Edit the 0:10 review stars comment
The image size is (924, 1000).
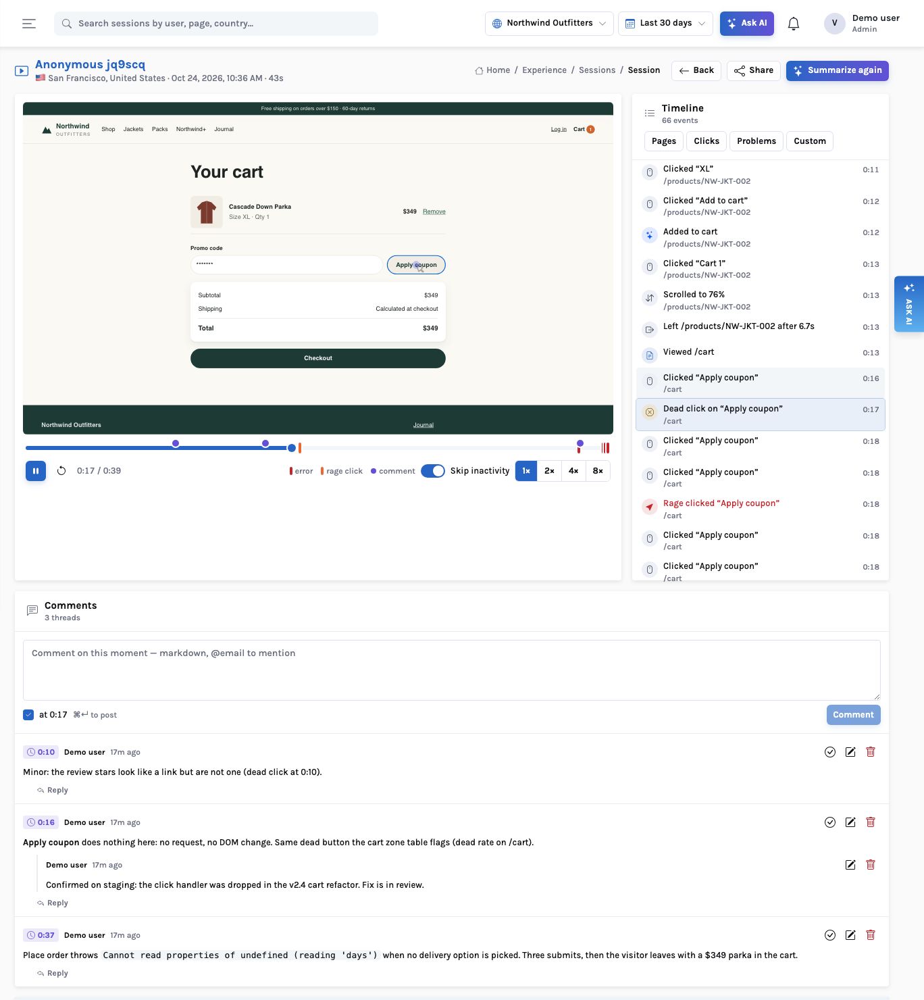tap(850, 752)
